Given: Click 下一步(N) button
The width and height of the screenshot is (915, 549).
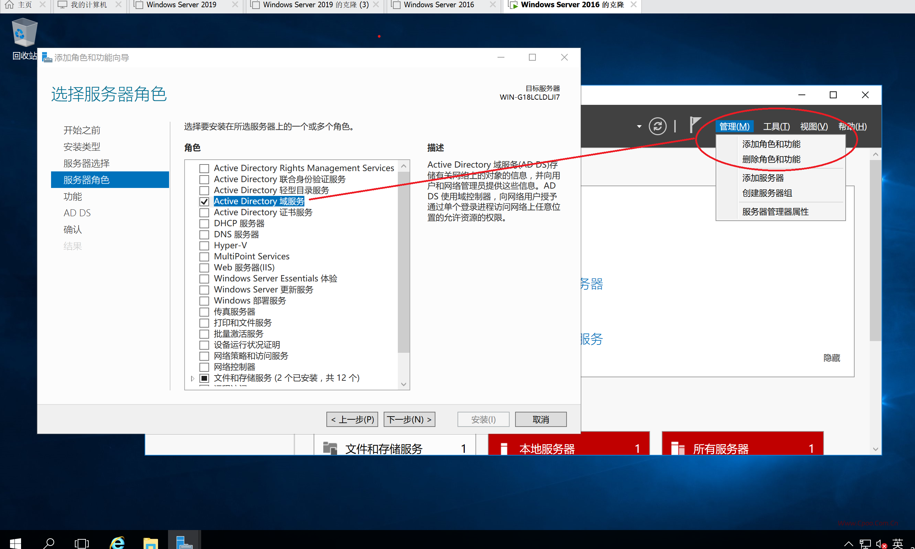Looking at the screenshot, I should click(410, 420).
